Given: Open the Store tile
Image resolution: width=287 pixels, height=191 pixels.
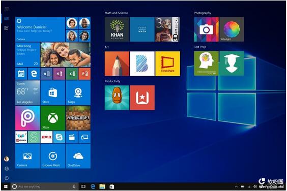Looking at the screenshot, I should 53,93.
